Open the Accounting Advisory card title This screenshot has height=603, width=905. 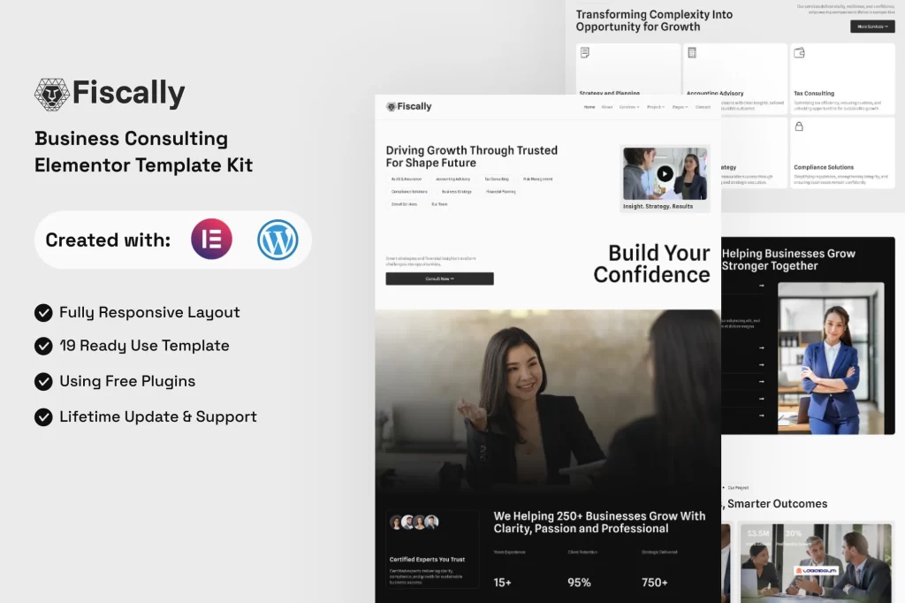(715, 93)
